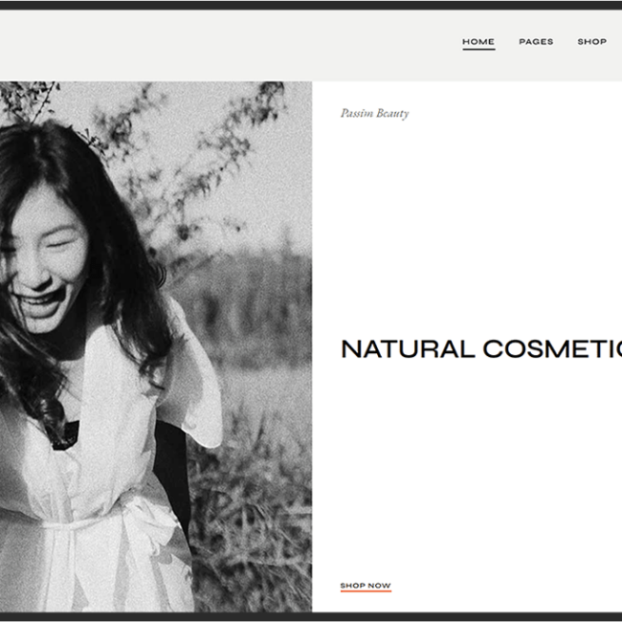622x622 pixels.
Task: Click the dark bar below the hero
Action: [311, 616]
